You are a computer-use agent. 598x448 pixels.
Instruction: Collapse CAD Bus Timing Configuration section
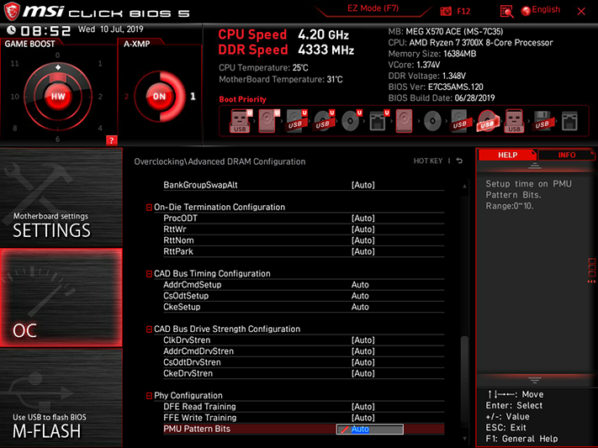(x=149, y=274)
